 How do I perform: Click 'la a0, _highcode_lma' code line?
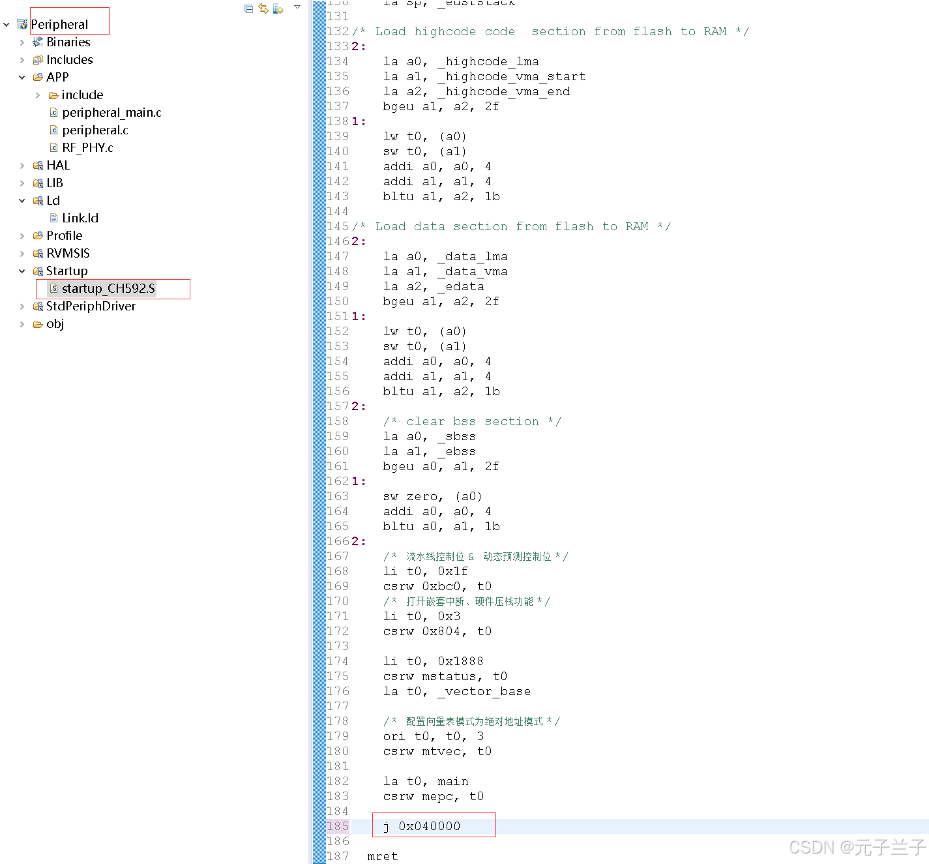pos(461,61)
